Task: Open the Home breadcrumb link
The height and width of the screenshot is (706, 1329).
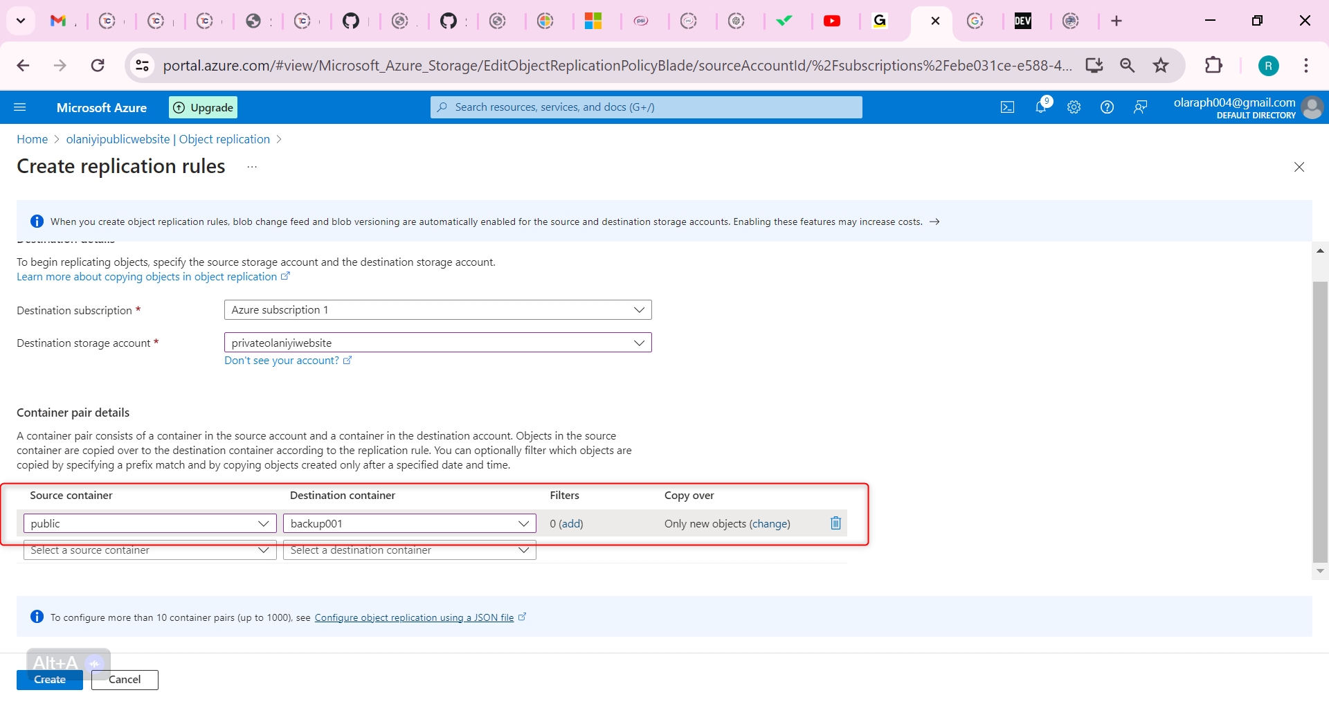Action: pos(33,139)
